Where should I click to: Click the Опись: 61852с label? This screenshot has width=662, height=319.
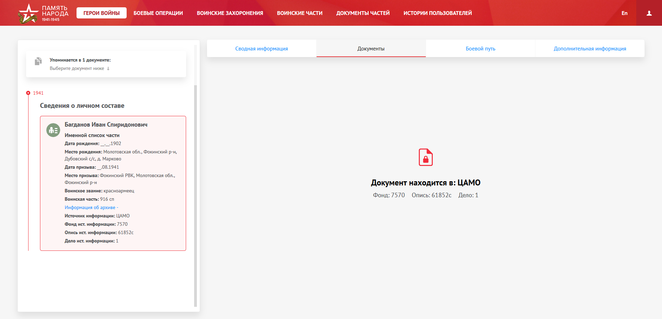(431, 195)
